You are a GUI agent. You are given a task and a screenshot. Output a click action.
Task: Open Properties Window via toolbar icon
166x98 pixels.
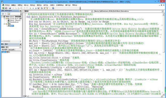click(45, 8)
